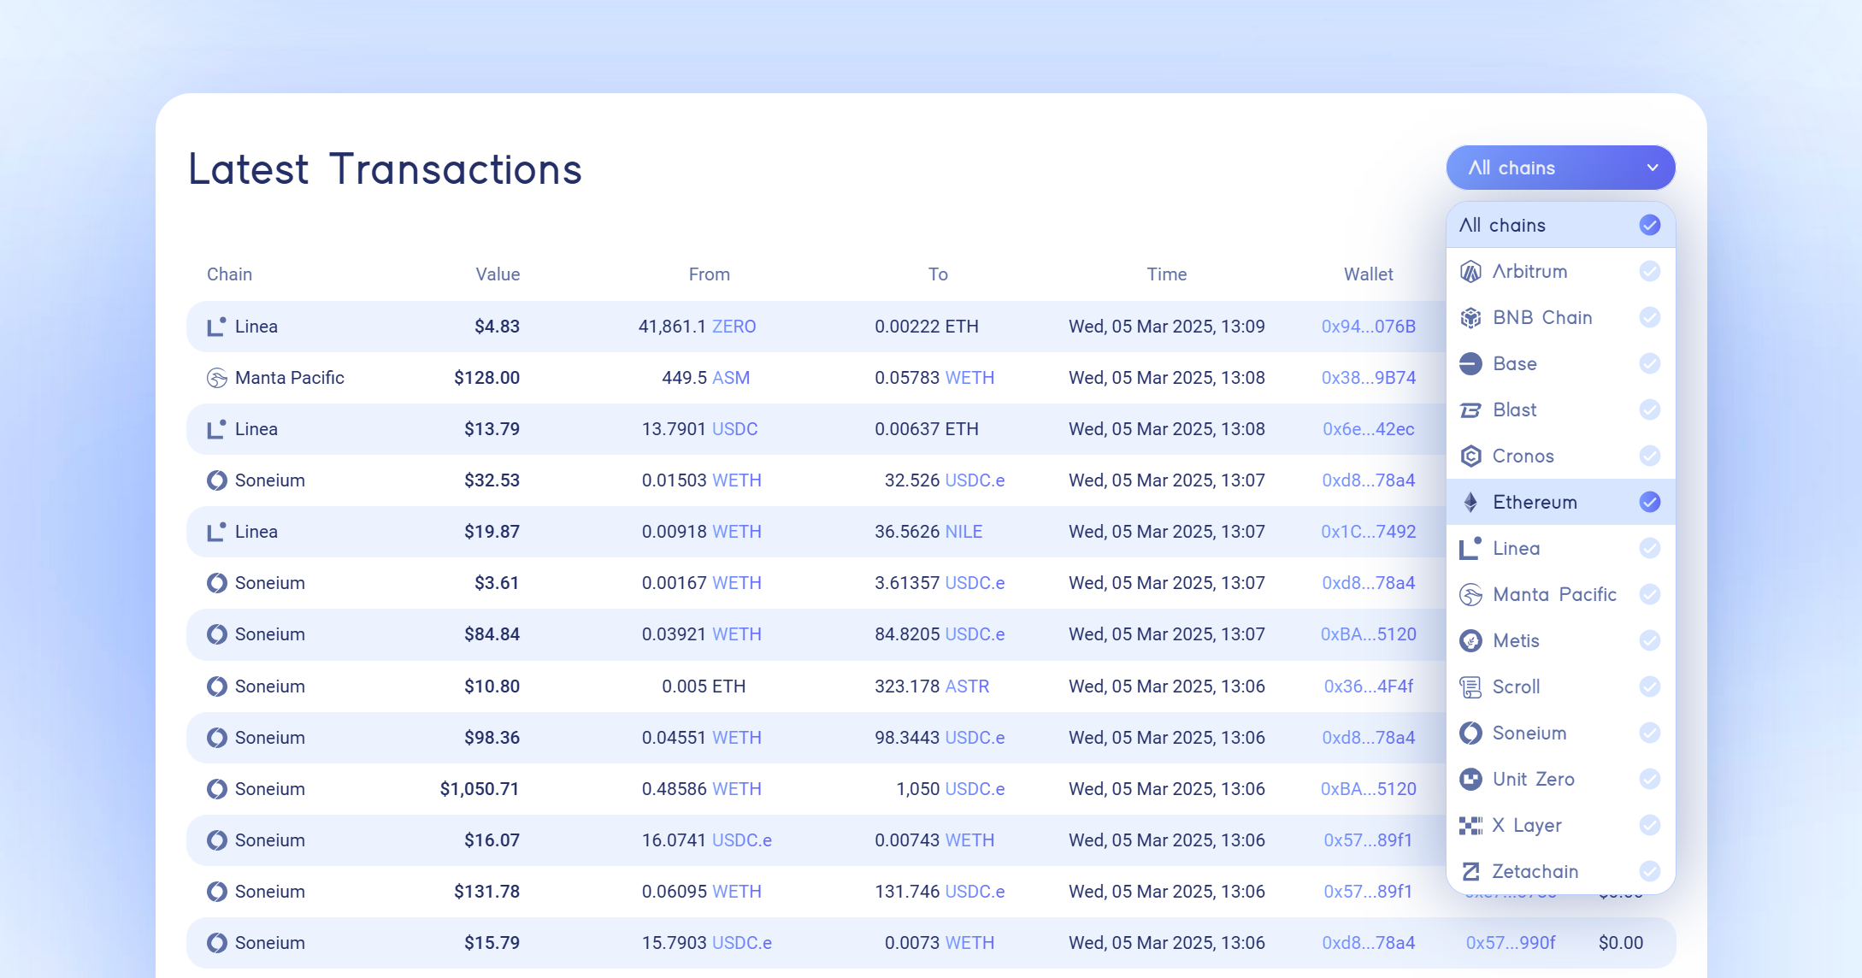Choose Manta Pacific from the dropdown list

[x=1554, y=595]
